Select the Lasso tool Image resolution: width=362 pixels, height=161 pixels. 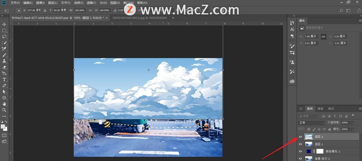(4, 37)
